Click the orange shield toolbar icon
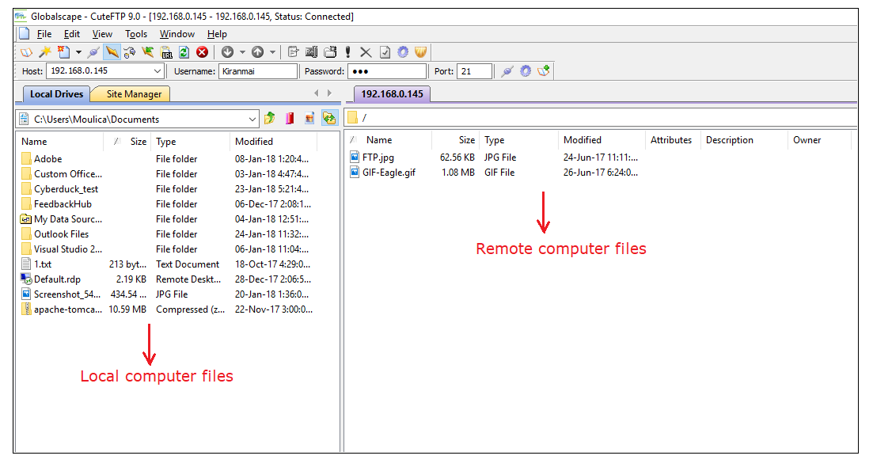 [421, 52]
